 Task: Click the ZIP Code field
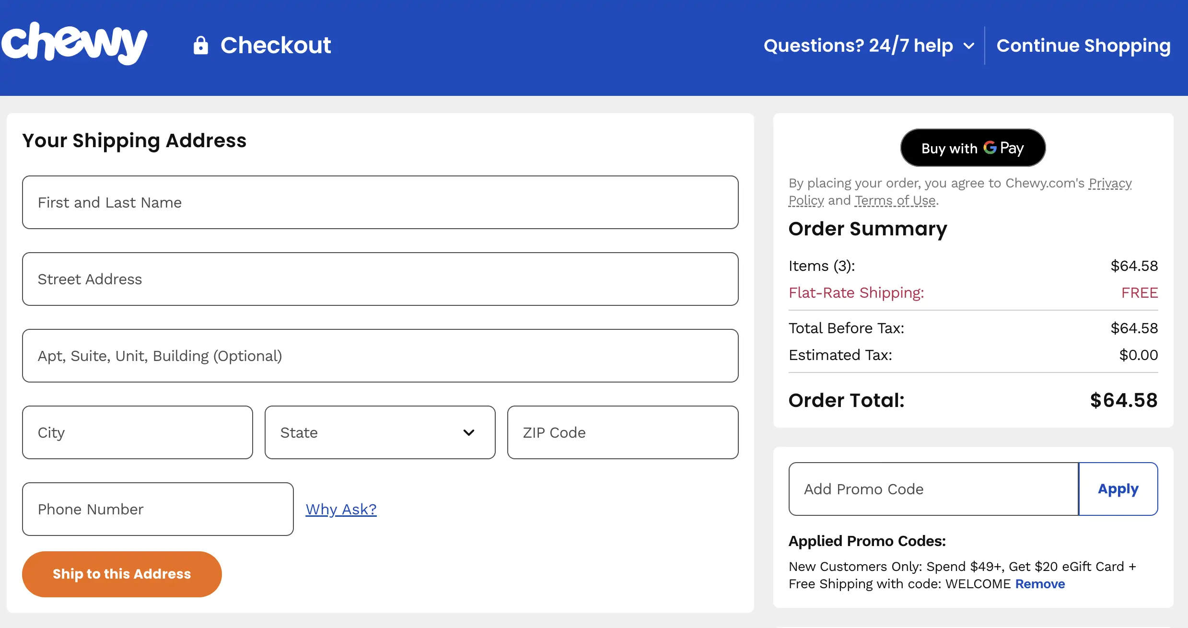tap(622, 432)
